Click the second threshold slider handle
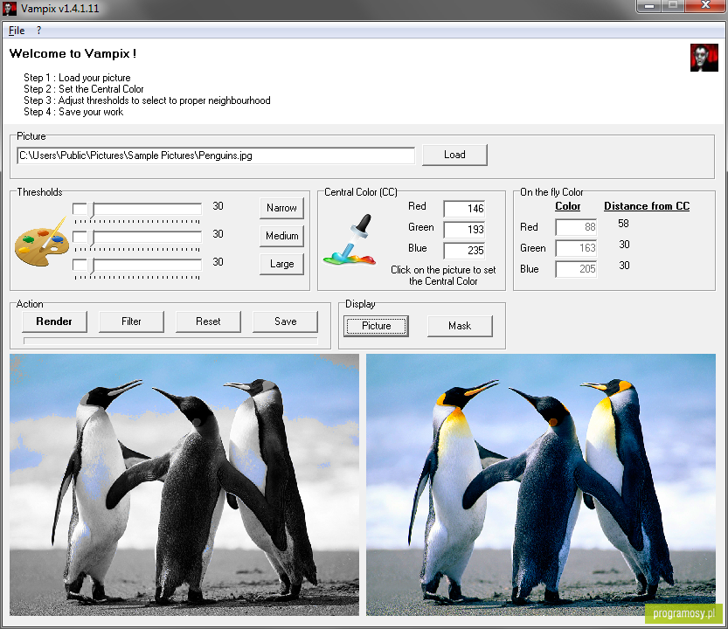728x629 pixels. pyautogui.click(x=93, y=238)
